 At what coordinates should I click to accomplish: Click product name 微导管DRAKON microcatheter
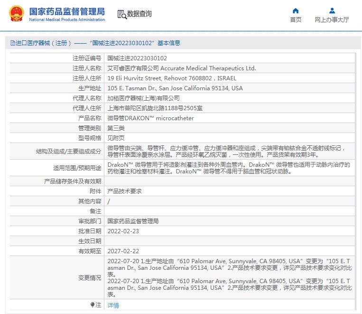pos(150,118)
